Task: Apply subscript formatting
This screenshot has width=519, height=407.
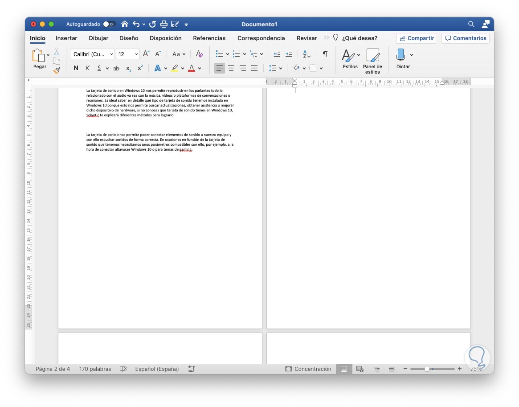Action: (128, 68)
